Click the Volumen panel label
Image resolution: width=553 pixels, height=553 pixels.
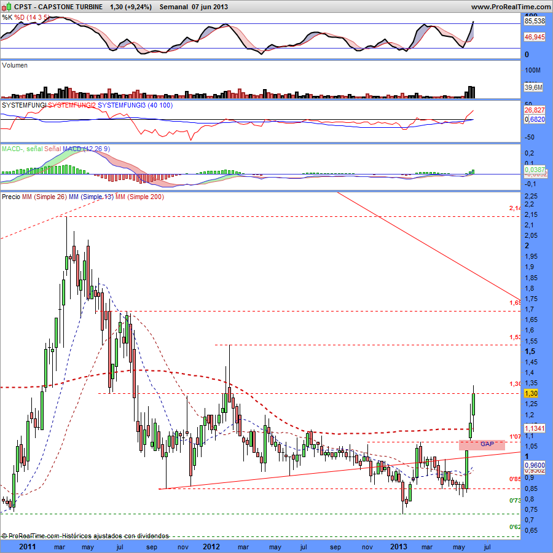point(15,65)
